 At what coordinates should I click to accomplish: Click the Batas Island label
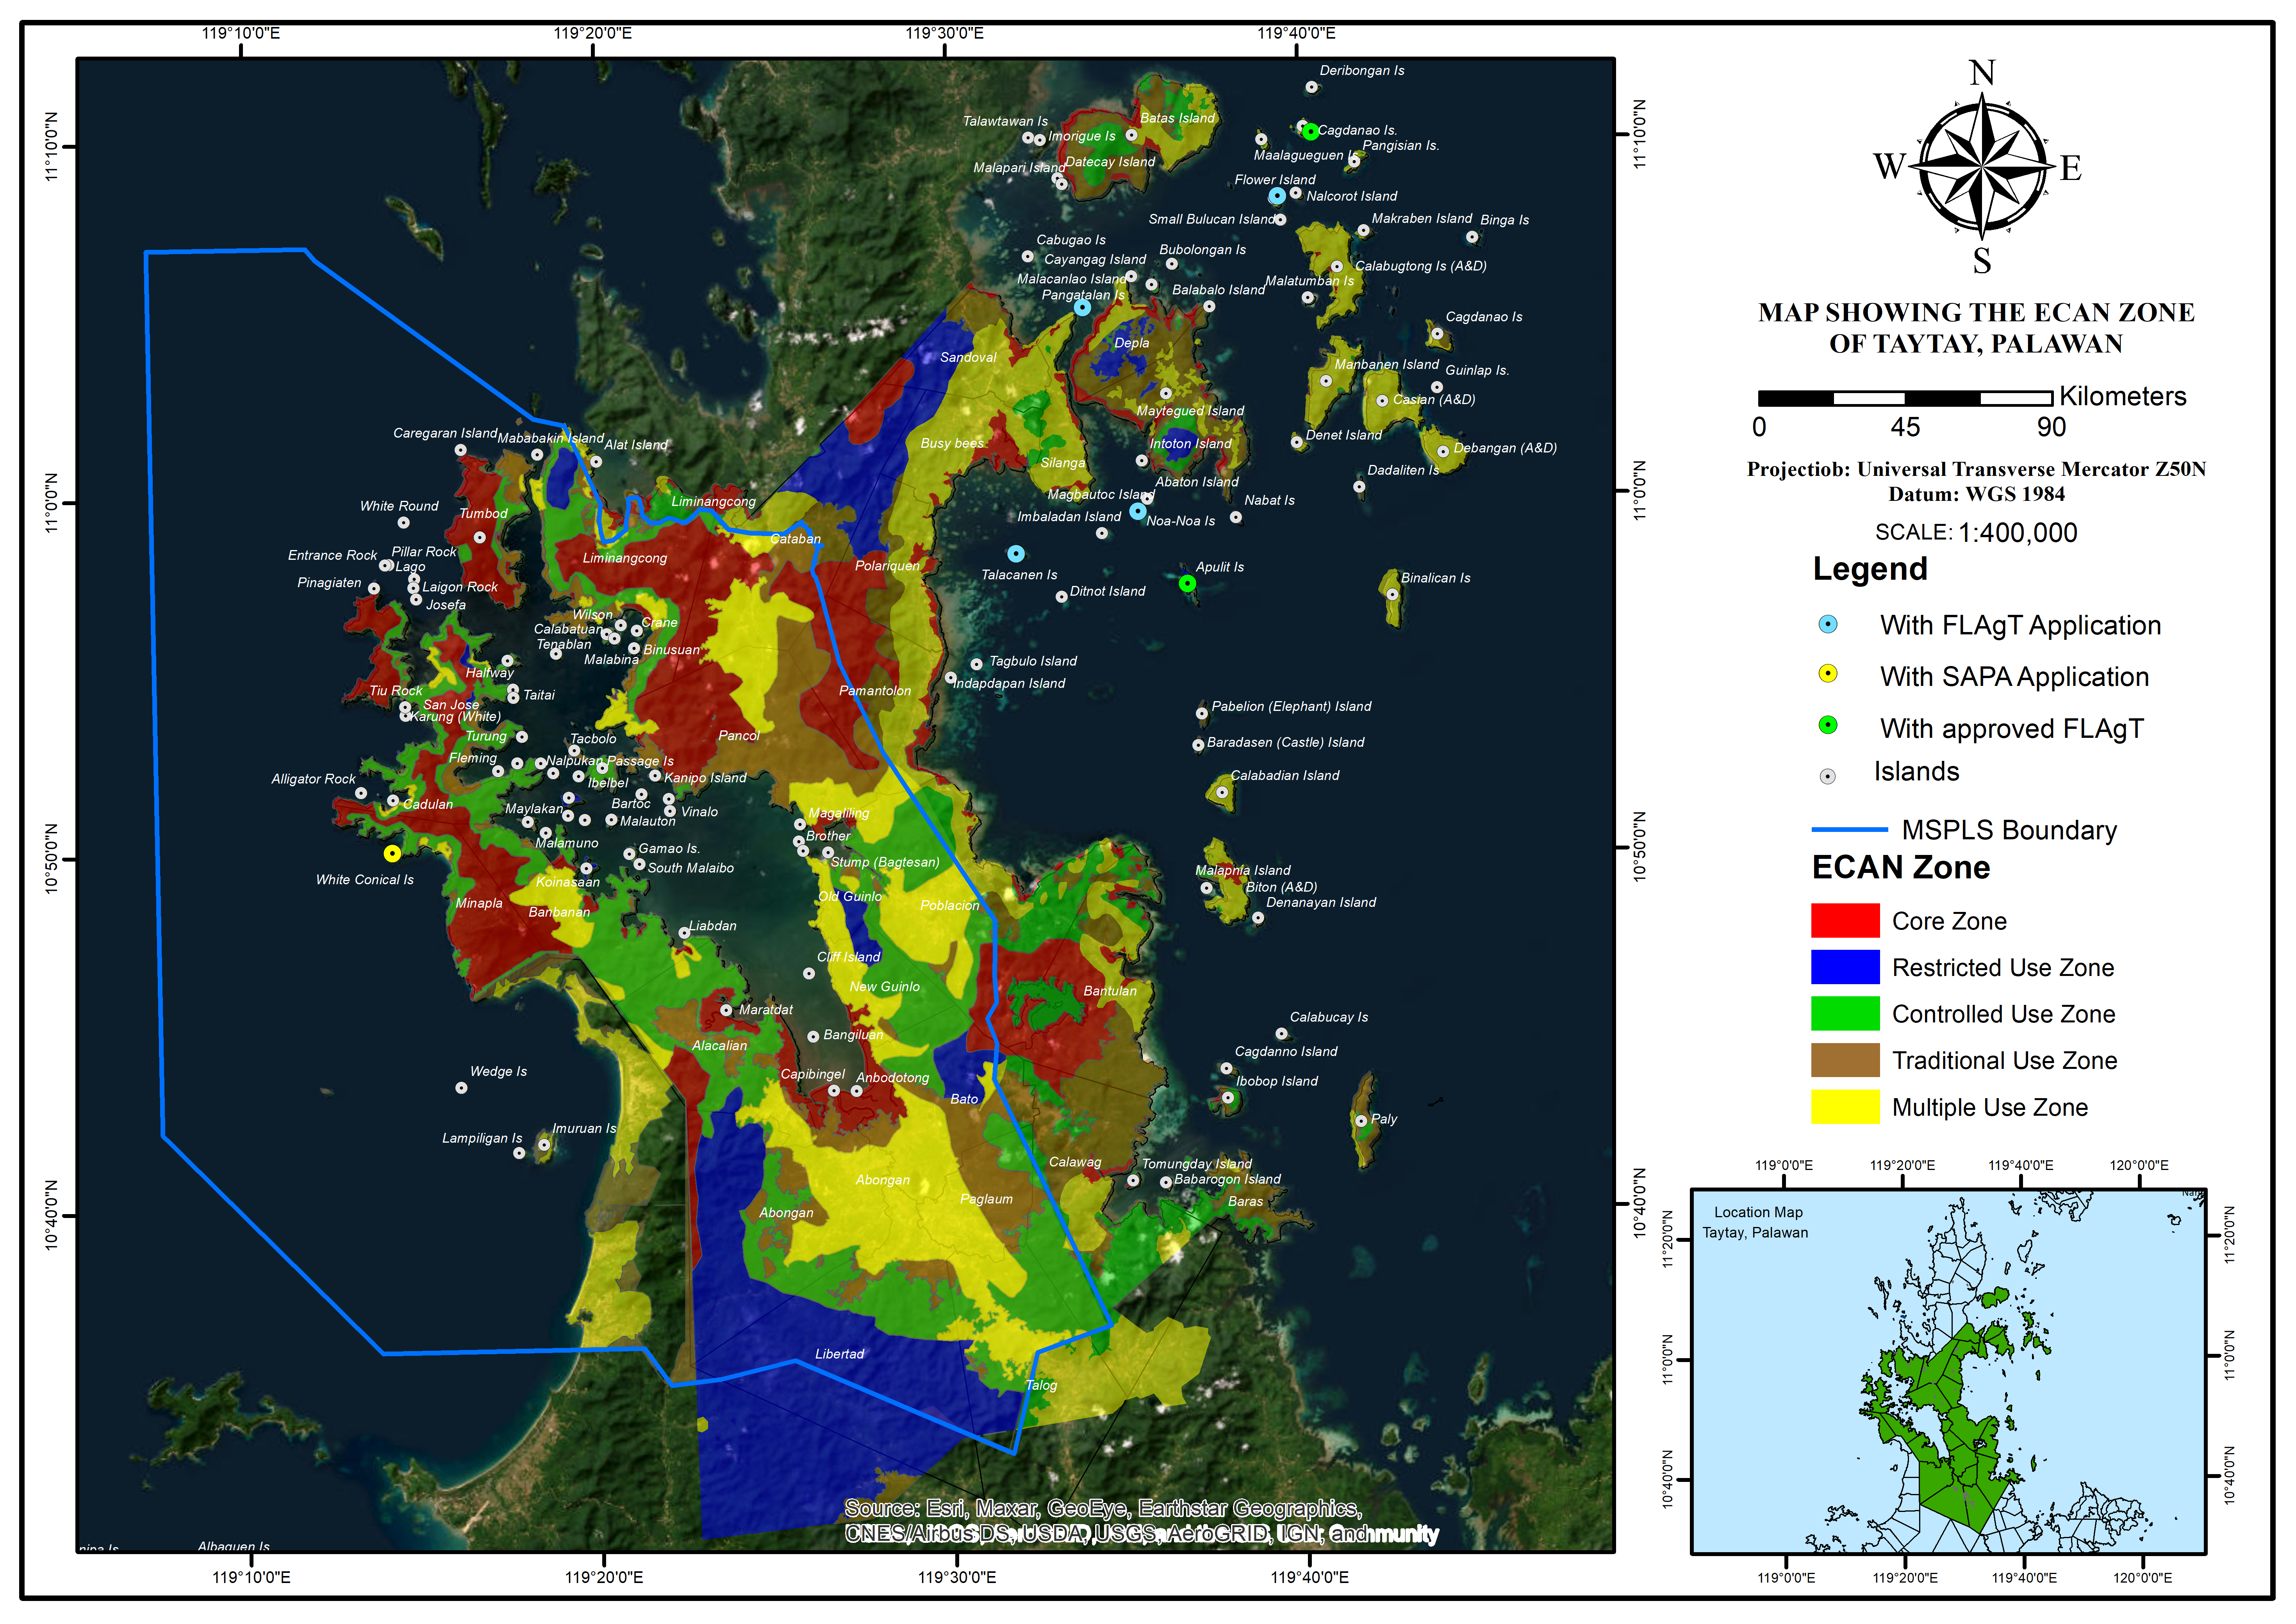click(1177, 118)
